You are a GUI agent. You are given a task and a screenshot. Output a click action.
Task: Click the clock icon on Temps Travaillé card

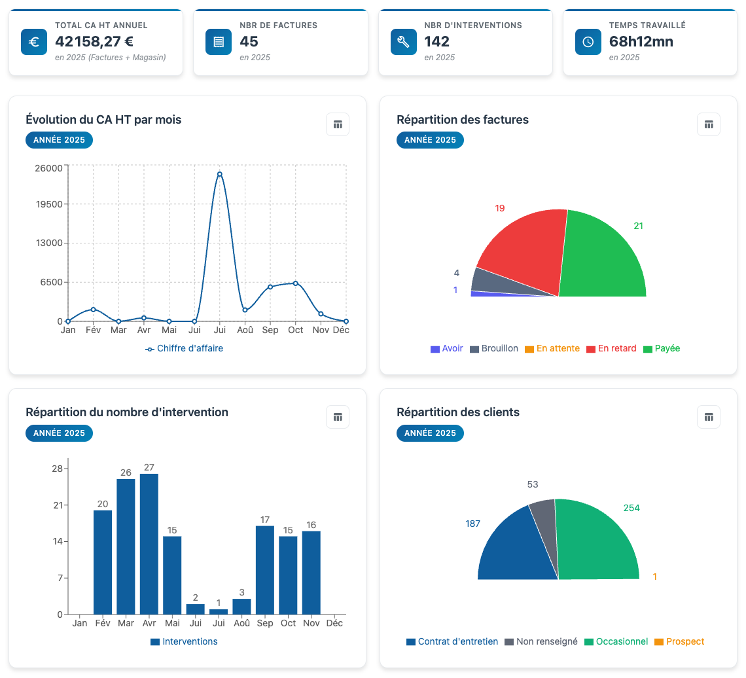click(x=588, y=43)
